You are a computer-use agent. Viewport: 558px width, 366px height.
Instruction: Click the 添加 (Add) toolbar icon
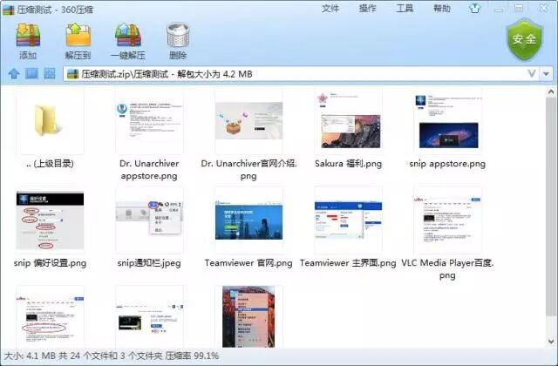(x=28, y=35)
